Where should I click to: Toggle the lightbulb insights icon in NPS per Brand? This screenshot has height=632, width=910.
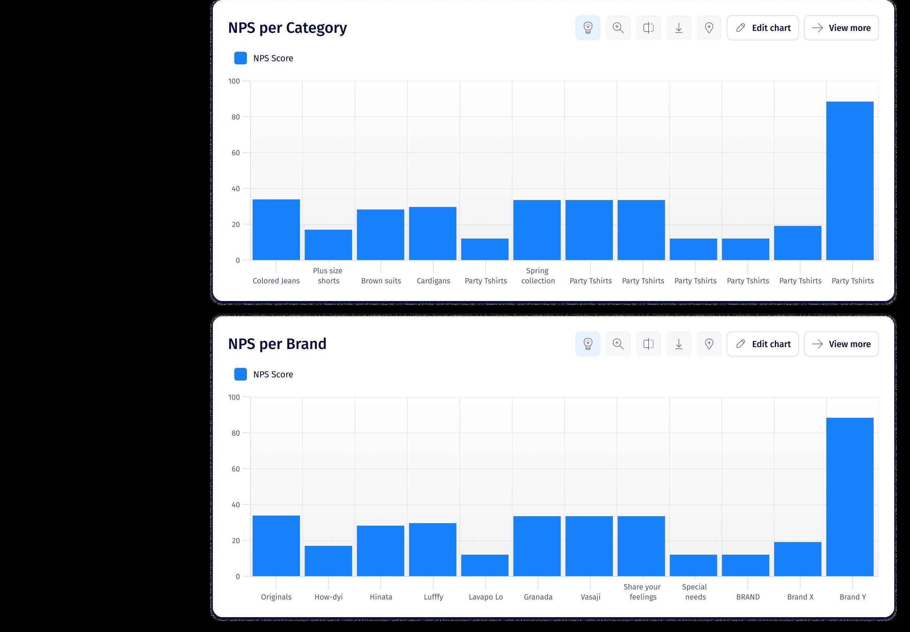pos(588,344)
